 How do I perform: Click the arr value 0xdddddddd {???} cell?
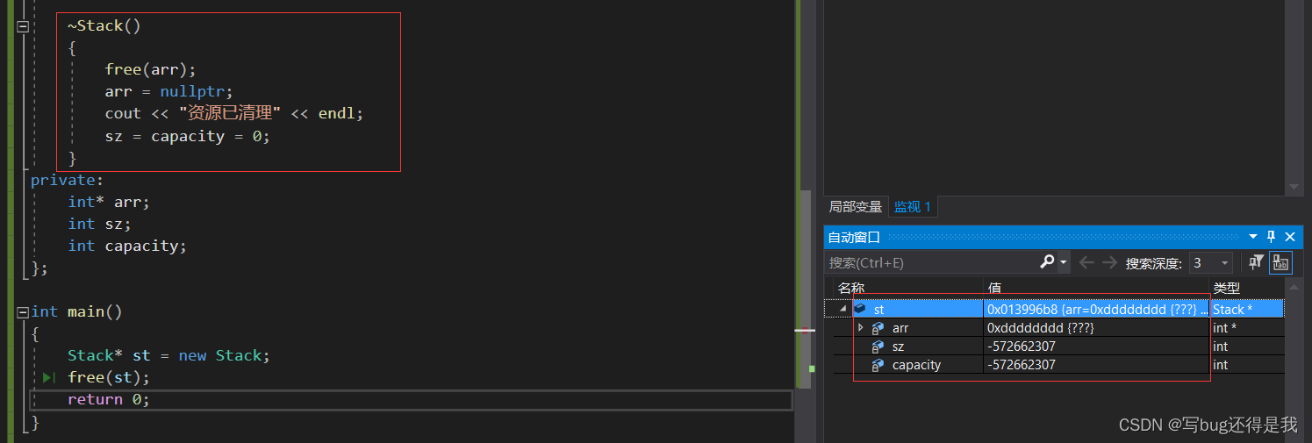pos(1097,328)
